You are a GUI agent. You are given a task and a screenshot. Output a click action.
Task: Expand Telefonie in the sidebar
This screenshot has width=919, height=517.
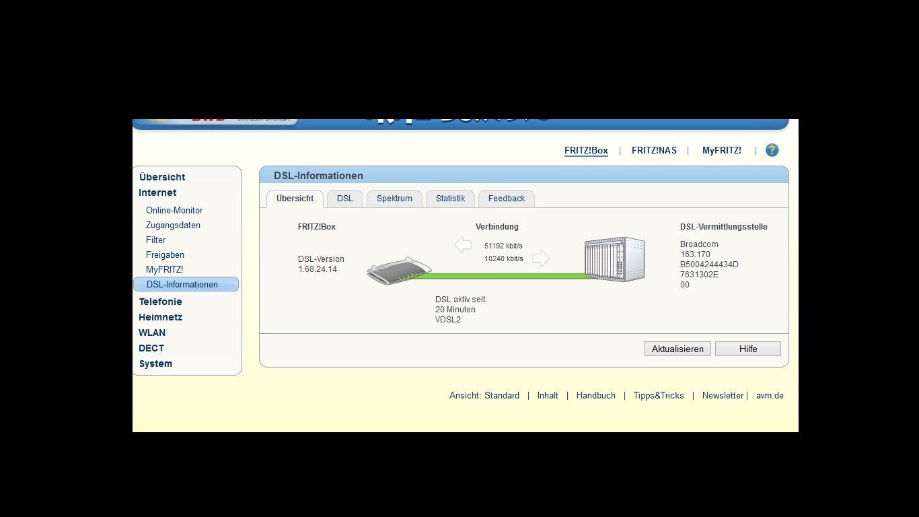pos(160,302)
